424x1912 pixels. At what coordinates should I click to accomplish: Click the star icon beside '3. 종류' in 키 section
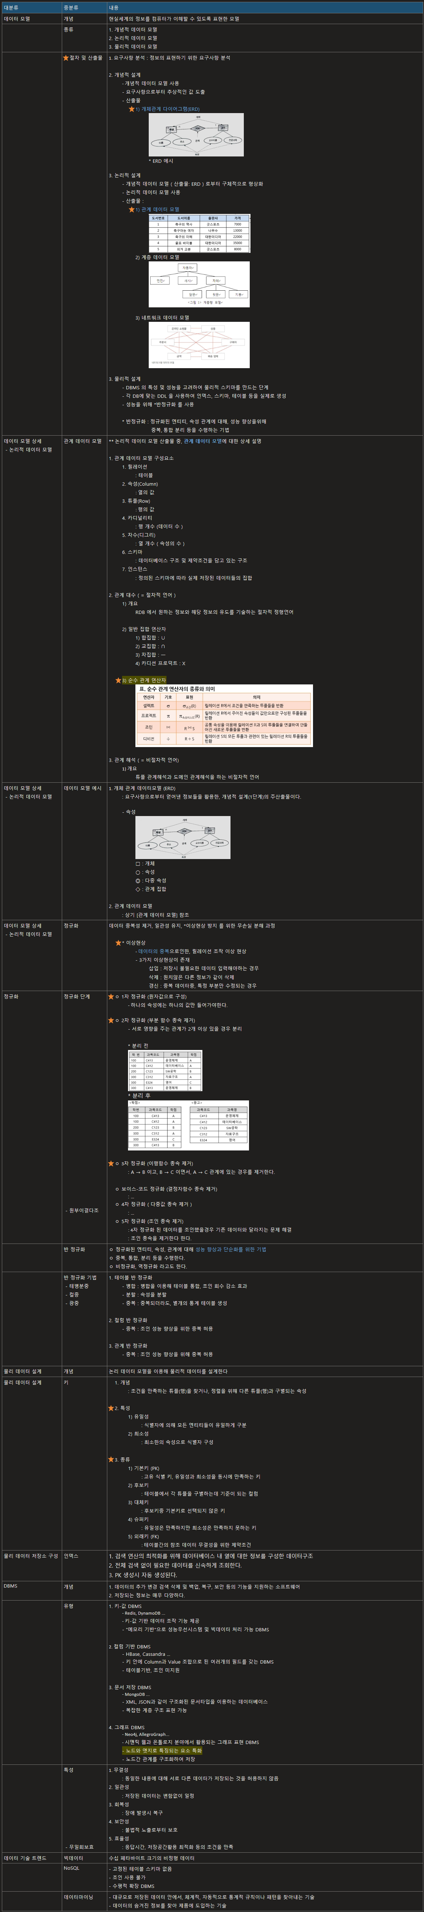coord(111,1459)
